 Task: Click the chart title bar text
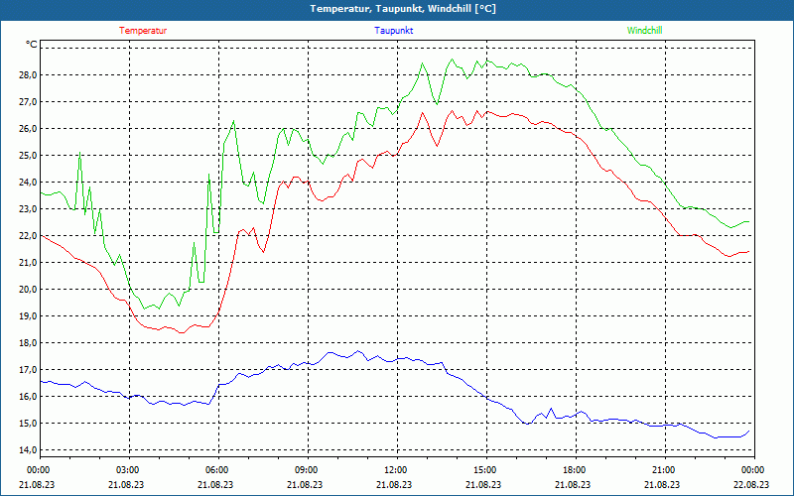[x=403, y=9]
